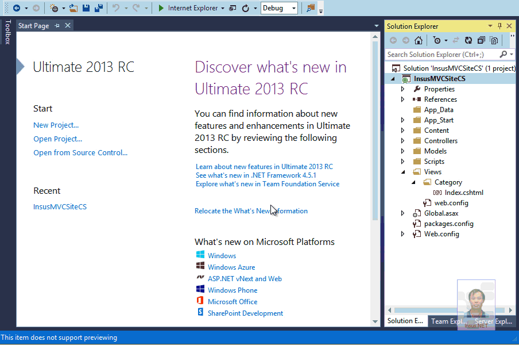The height and width of the screenshot is (345, 519).
Task: Click Solution Explorer forward arrow icon
Action: 406,40
